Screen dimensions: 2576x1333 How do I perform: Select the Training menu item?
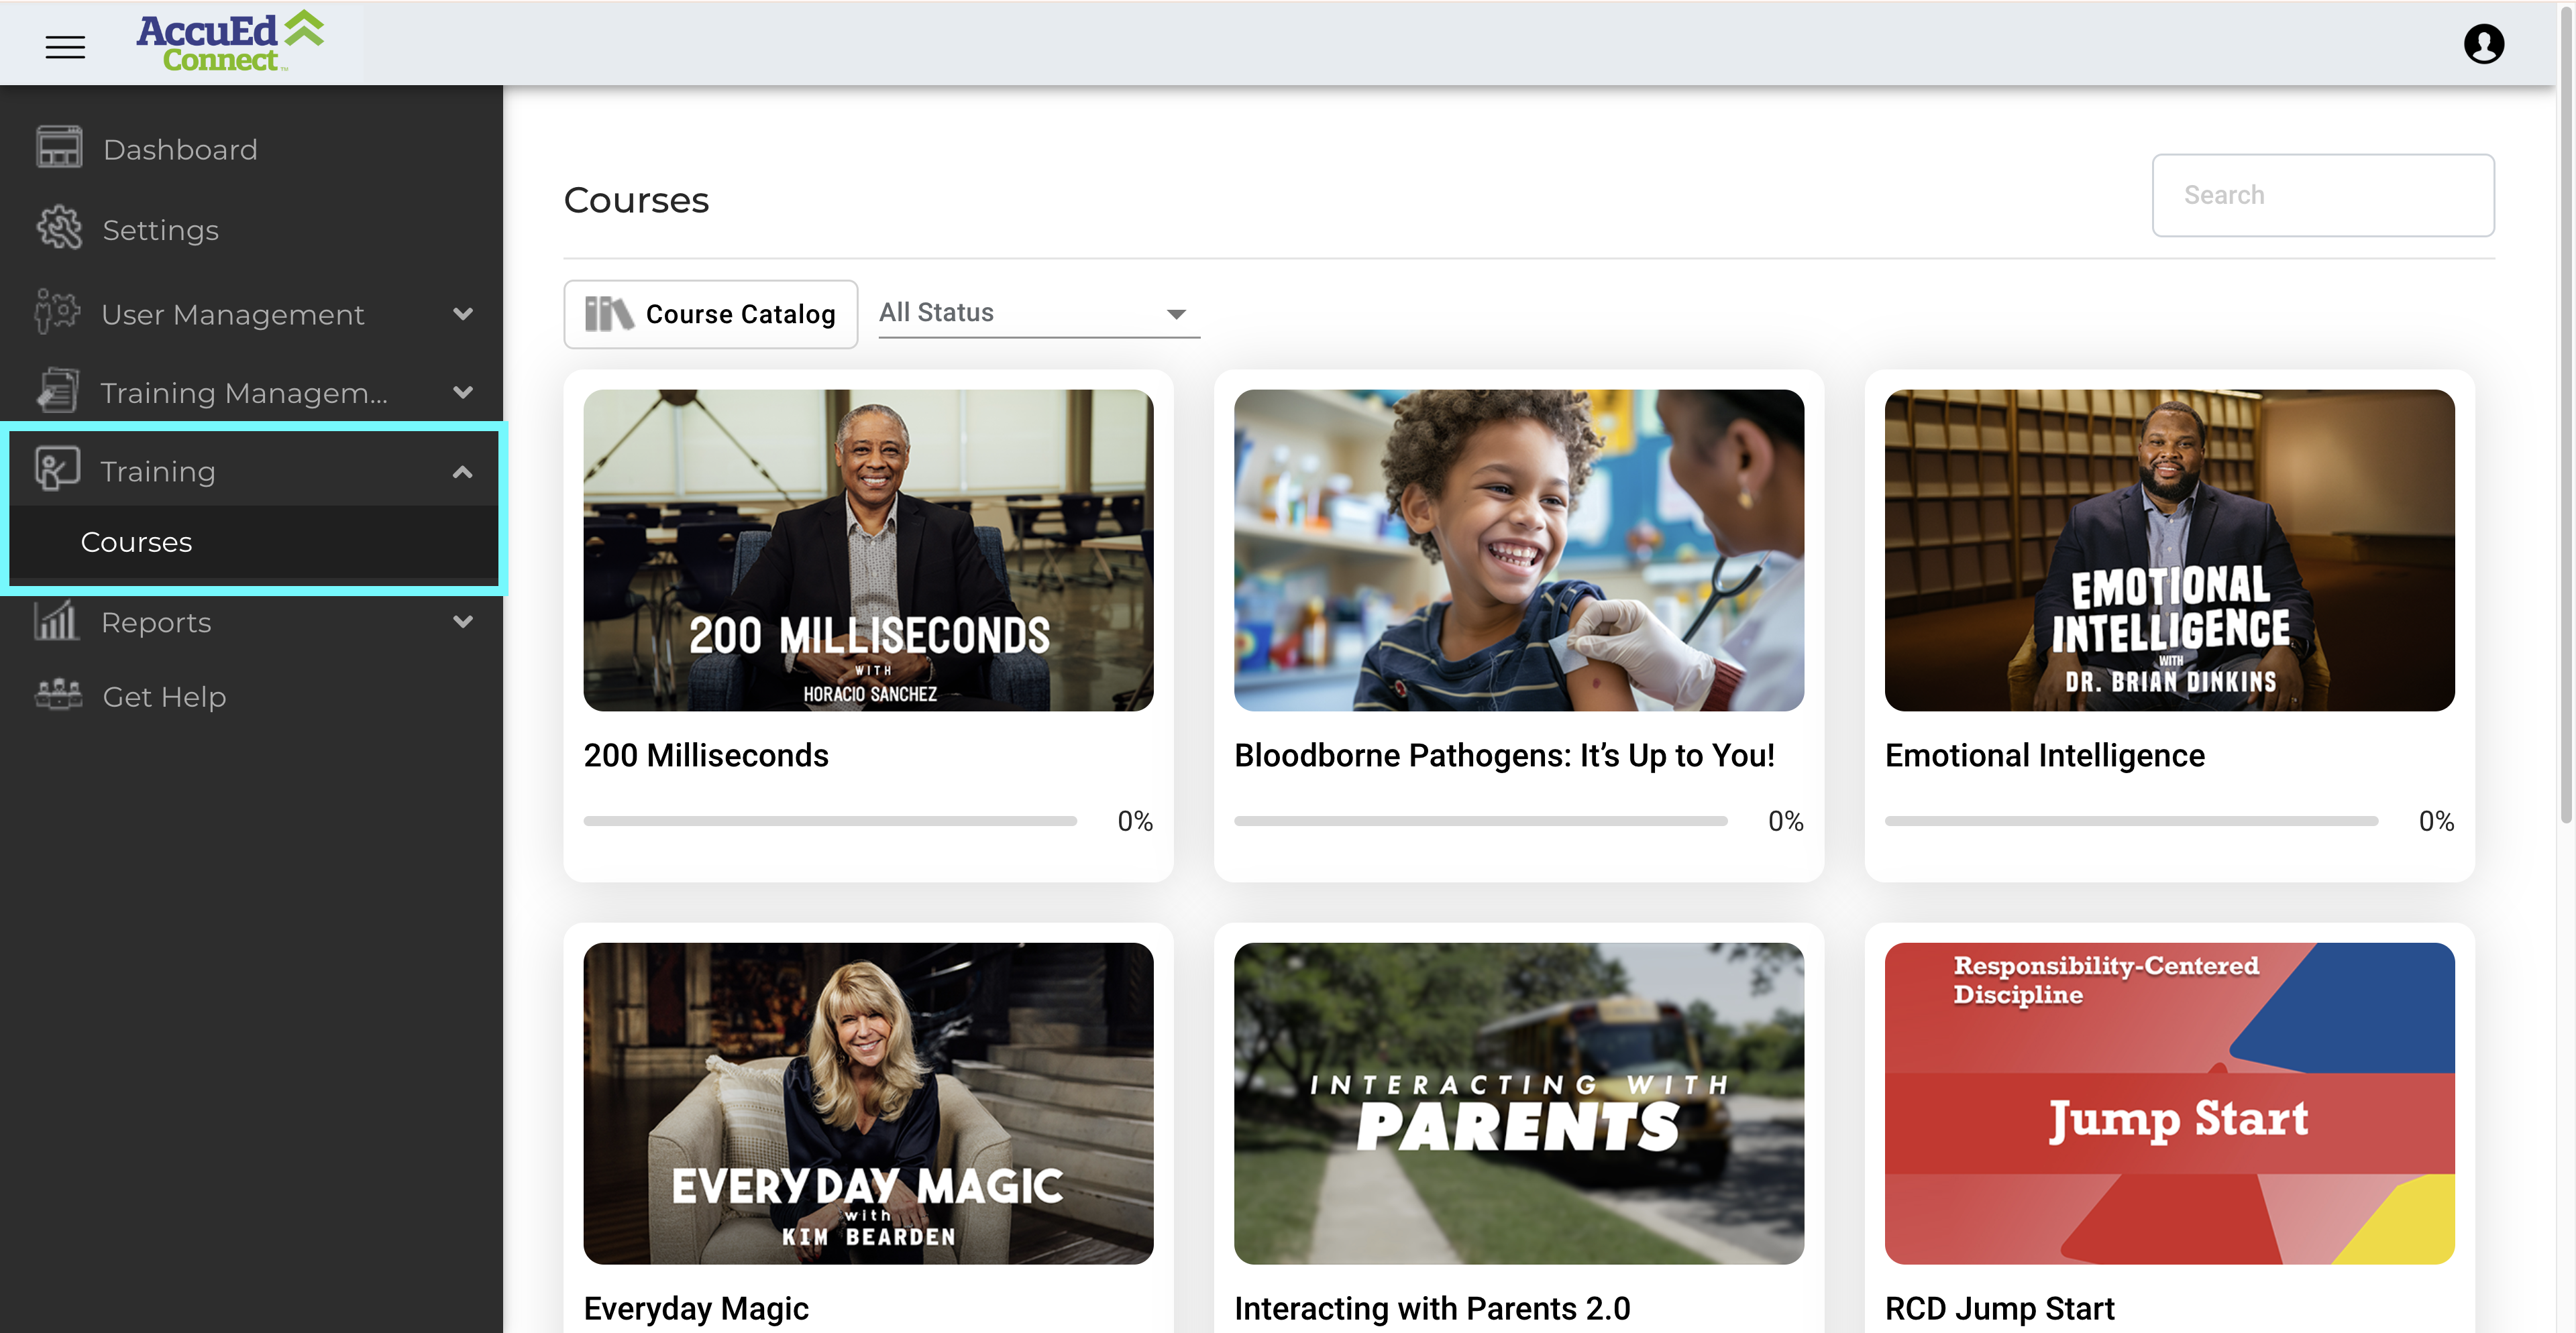[158, 471]
